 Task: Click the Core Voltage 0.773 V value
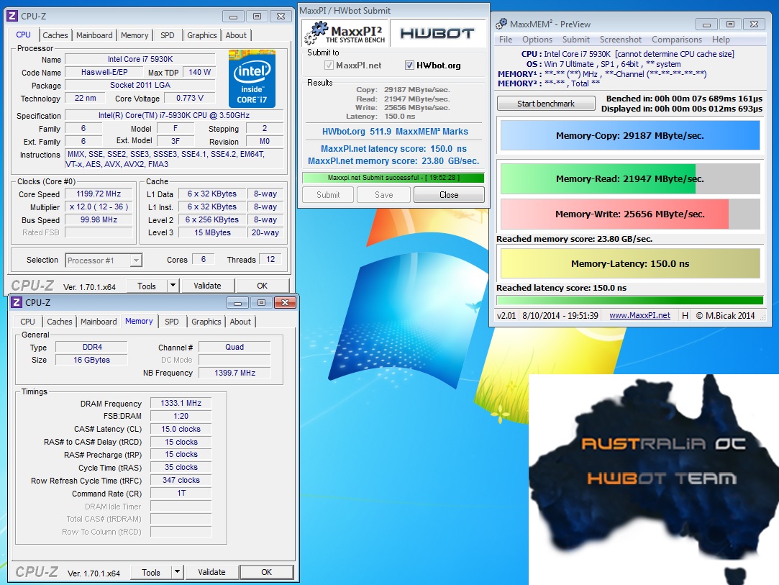[189, 98]
